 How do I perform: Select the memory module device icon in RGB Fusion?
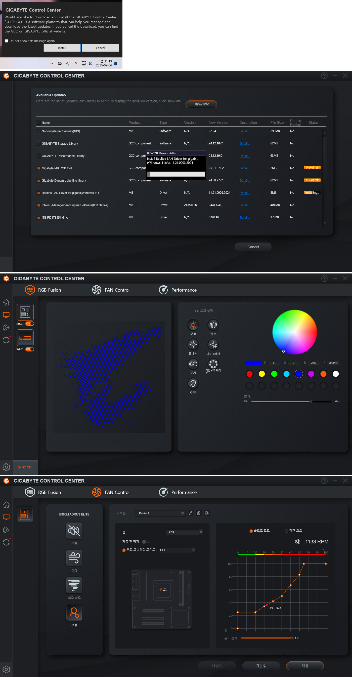coord(25,338)
